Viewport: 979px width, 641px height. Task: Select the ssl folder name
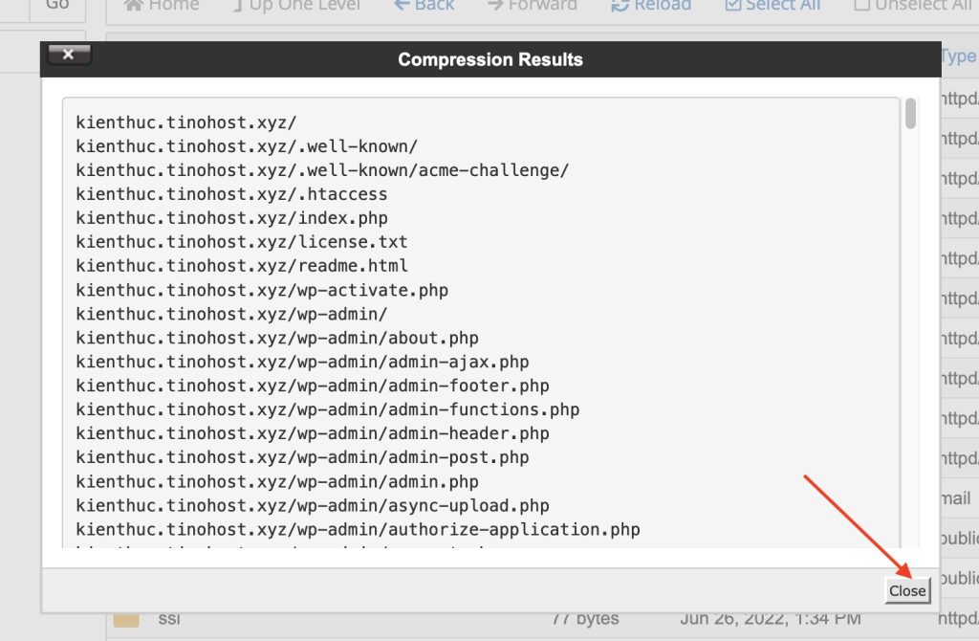point(169,618)
